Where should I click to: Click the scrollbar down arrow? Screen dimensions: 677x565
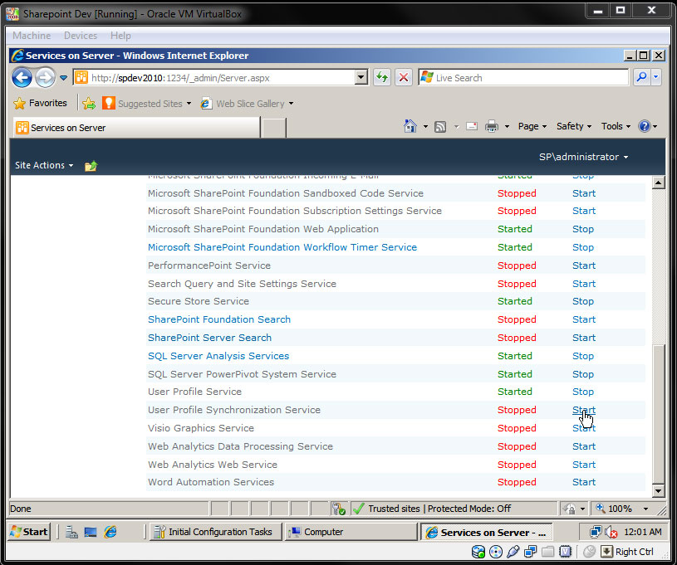pyautogui.click(x=659, y=490)
